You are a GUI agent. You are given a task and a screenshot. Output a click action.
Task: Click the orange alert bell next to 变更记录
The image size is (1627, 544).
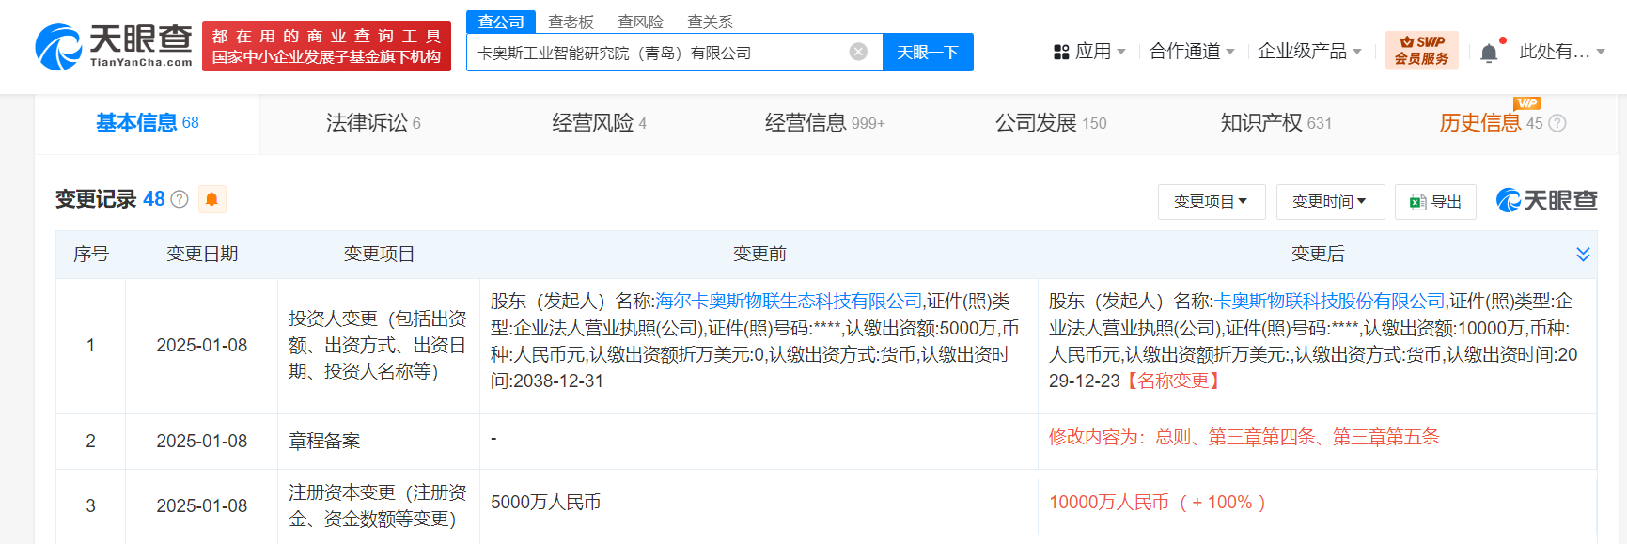(x=211, y=199)
